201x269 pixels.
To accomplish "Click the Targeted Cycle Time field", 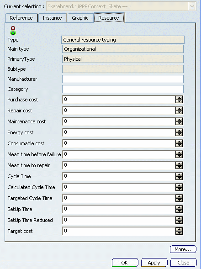I will tap(119, 198).
